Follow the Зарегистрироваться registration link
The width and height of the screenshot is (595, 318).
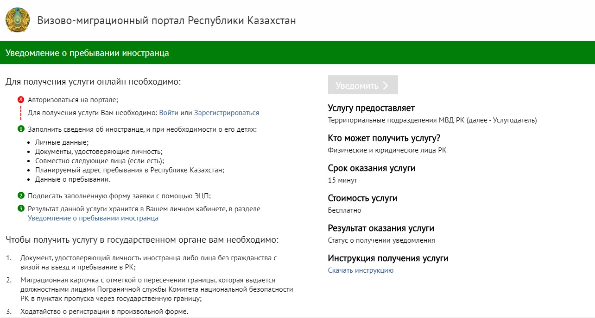[x=227, y=113]
